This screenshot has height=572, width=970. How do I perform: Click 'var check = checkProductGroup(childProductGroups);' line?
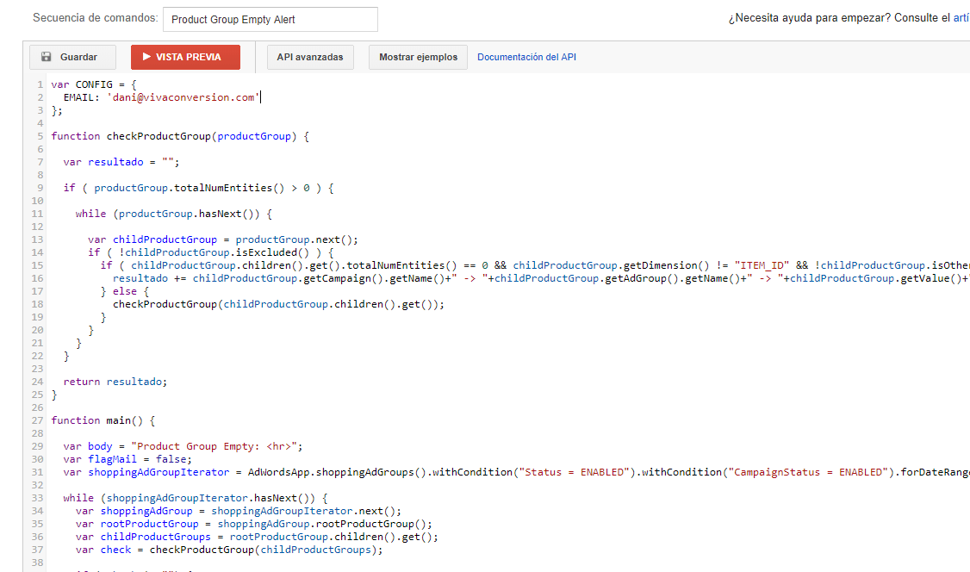tap(229, 550)
